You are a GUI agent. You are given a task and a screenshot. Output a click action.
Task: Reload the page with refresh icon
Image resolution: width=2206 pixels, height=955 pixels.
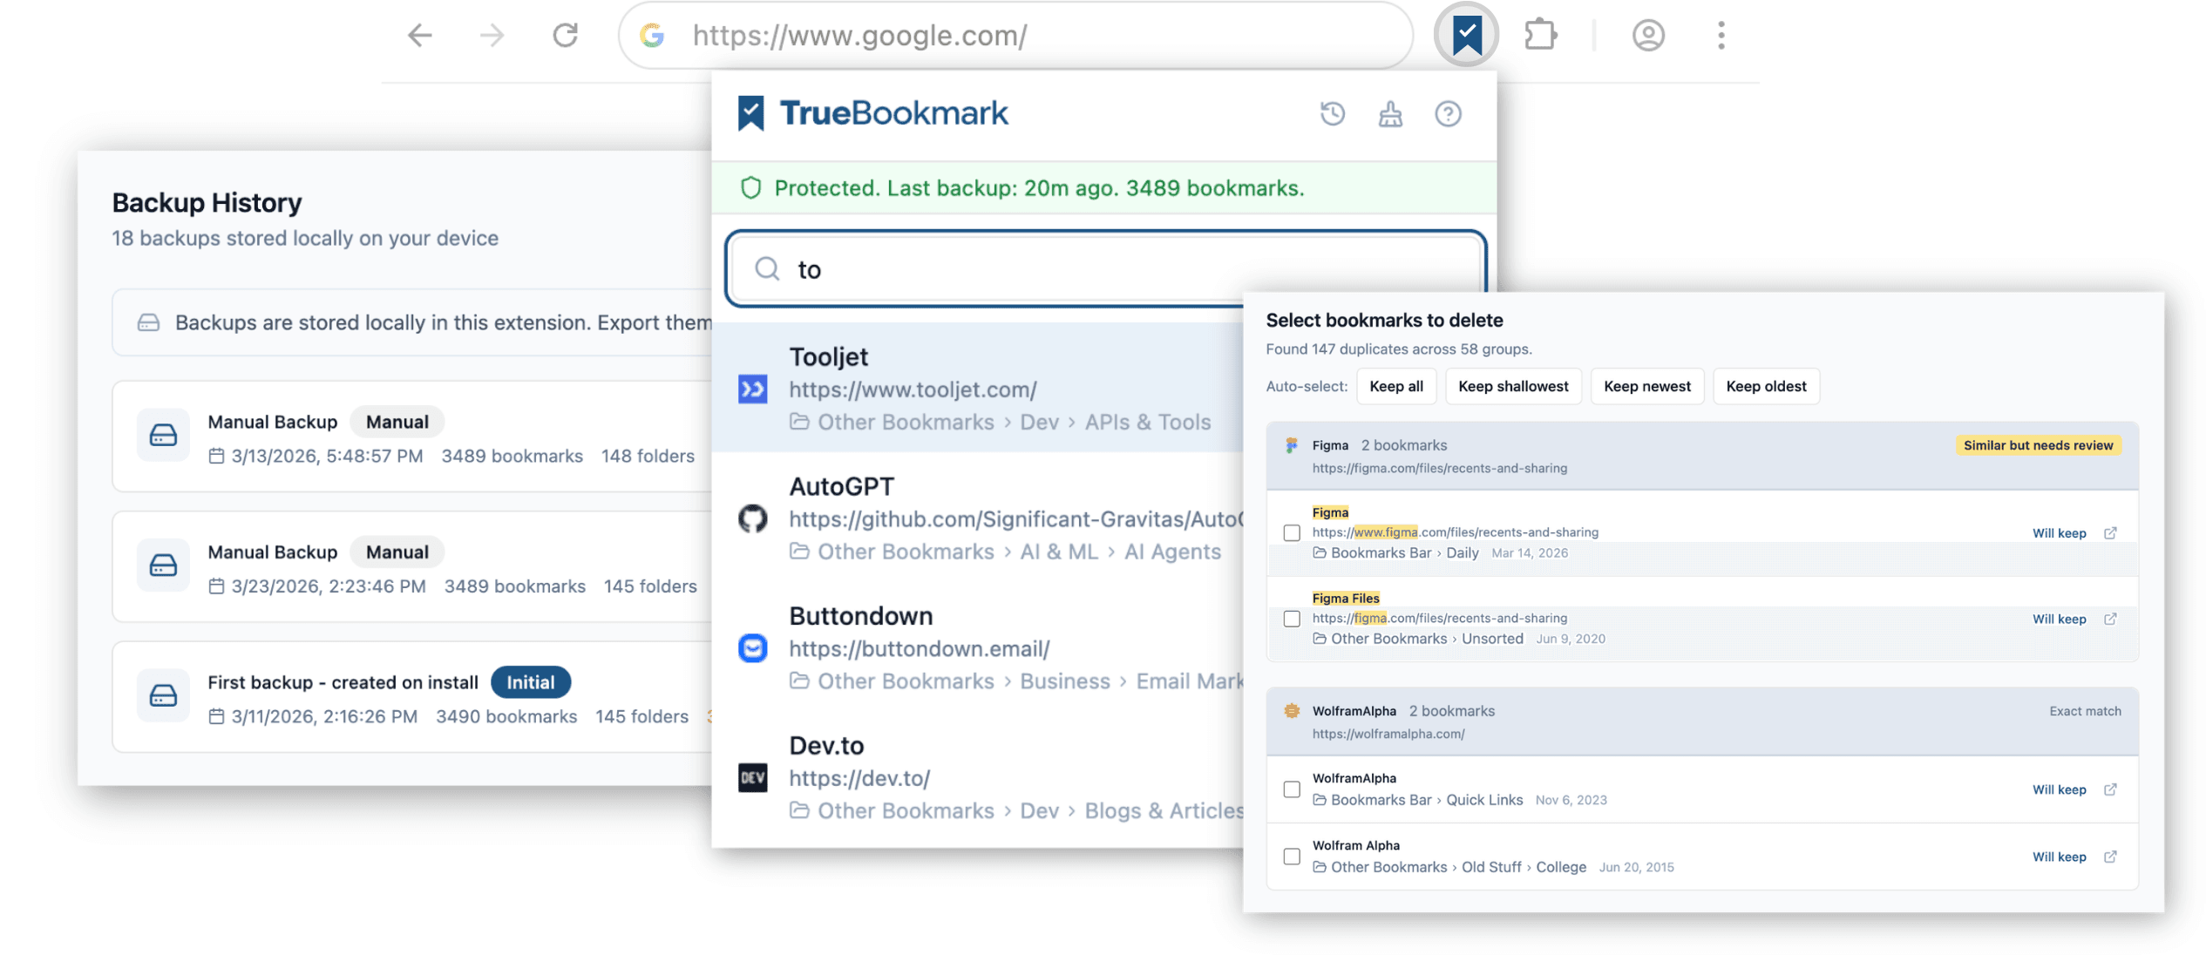pyautogui.click(x=566, y=36)
